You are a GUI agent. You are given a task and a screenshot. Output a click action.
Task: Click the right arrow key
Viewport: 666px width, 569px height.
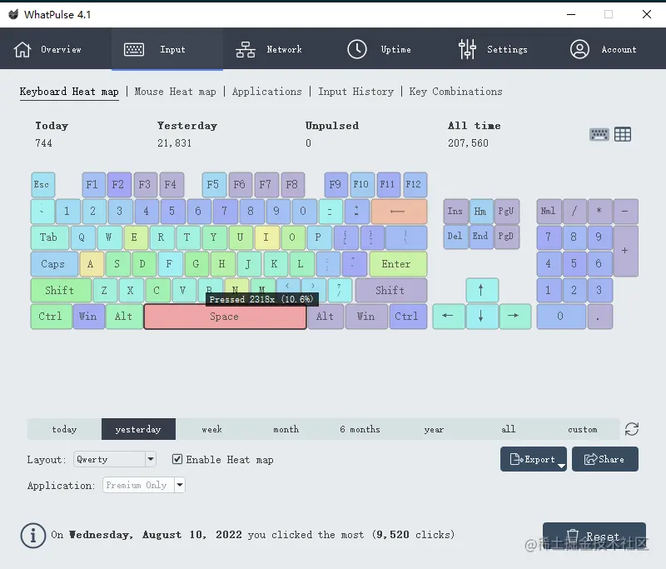[514, 317]
